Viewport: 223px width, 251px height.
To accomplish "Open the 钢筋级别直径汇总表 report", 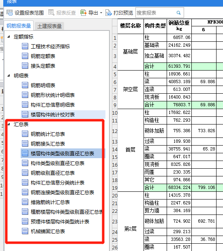I will point(53,173).
